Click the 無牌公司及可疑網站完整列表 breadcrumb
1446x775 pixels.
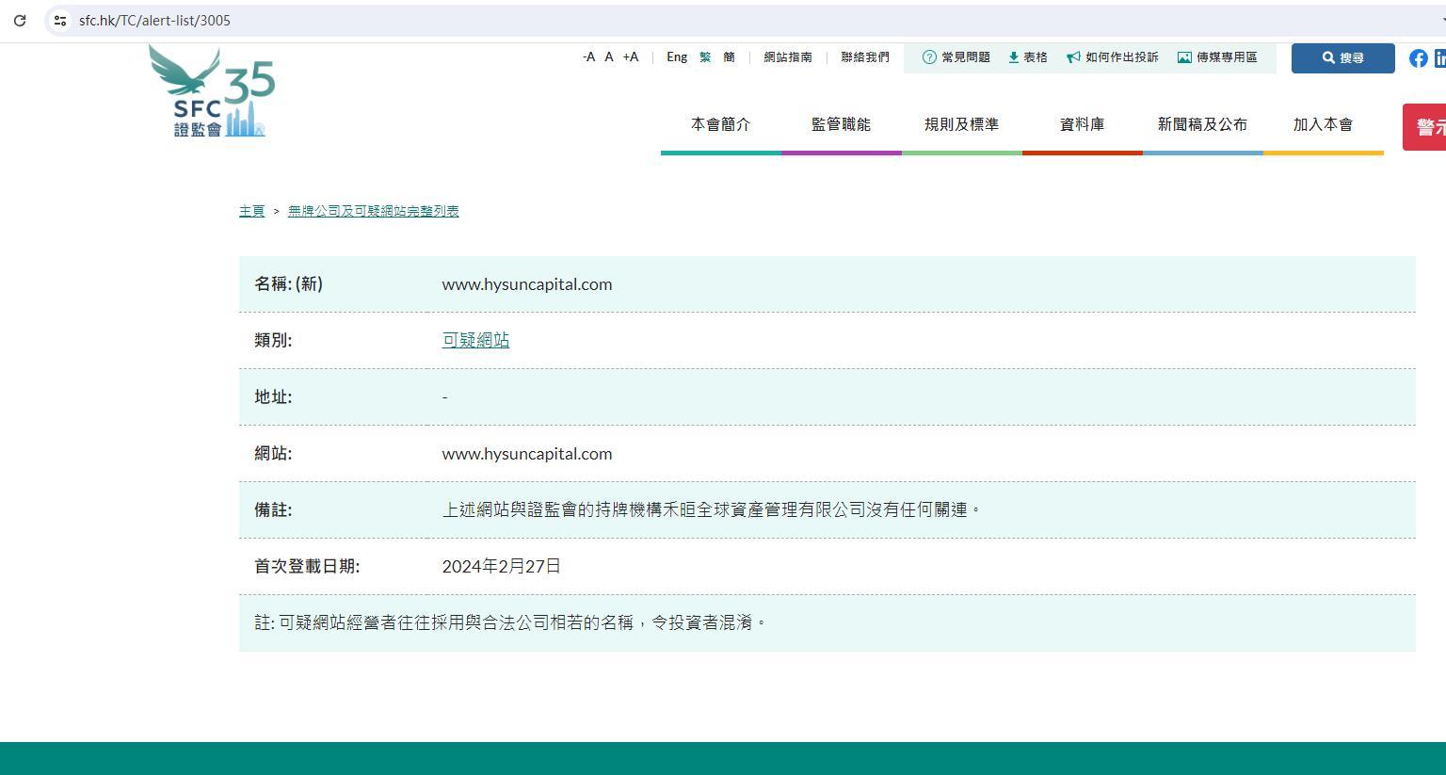click(x=373, y=211)
